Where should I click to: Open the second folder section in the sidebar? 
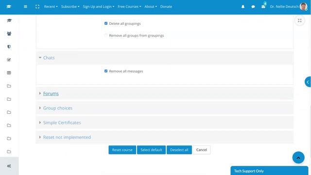click(9, 99)
